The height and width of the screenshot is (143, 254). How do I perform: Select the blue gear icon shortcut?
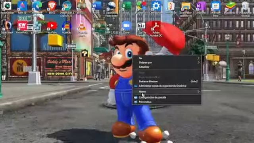click(156, 7)
